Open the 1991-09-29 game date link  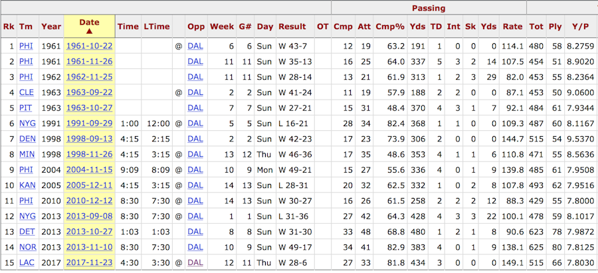point(89,124)
